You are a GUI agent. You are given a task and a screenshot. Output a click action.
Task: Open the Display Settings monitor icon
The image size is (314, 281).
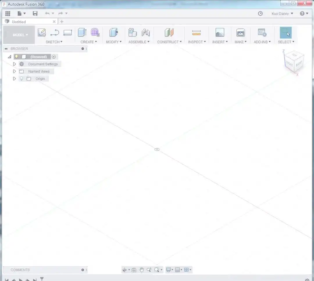[168, 270]
